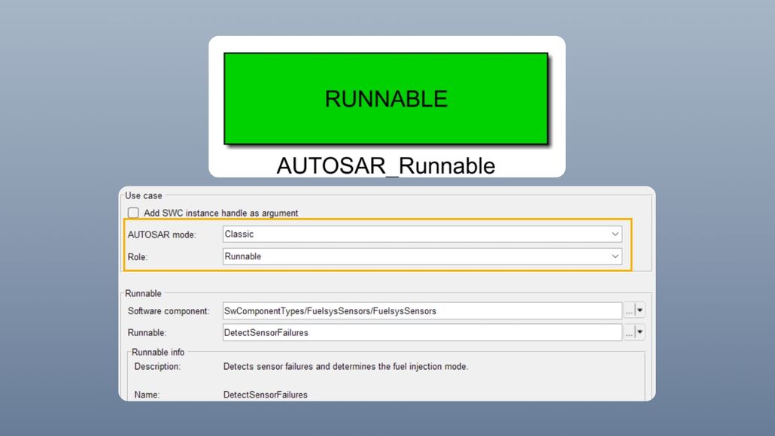This screenshot has width=775, height=436.
Task: Click the 'Runnable info' group title
Action: point(158,352)
